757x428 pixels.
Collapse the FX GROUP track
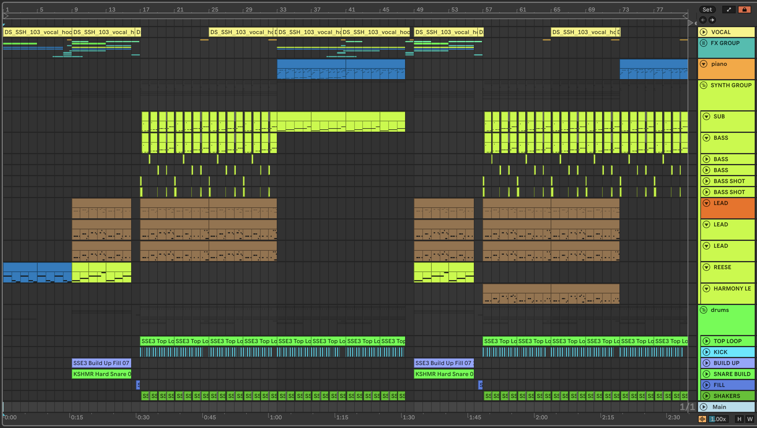click(704, 43)
